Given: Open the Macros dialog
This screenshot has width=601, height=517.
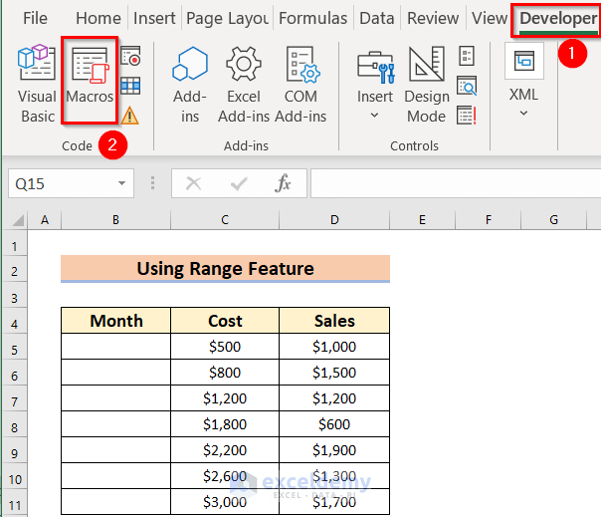Looking at the screenshot, I should tap(90, 81).
